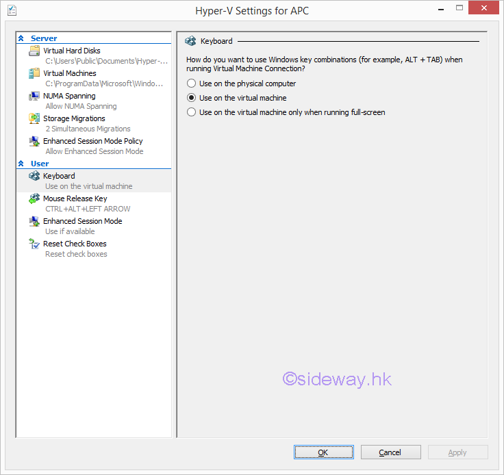Click the user Enhanced Session Mode icon
The height and width of the screenshot is (475, 504).
coord(34,222)
